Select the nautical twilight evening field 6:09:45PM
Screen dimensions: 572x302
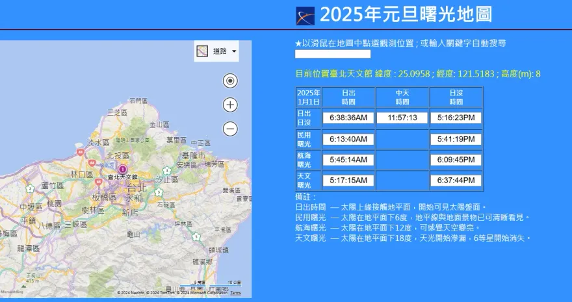coord(456,160)
